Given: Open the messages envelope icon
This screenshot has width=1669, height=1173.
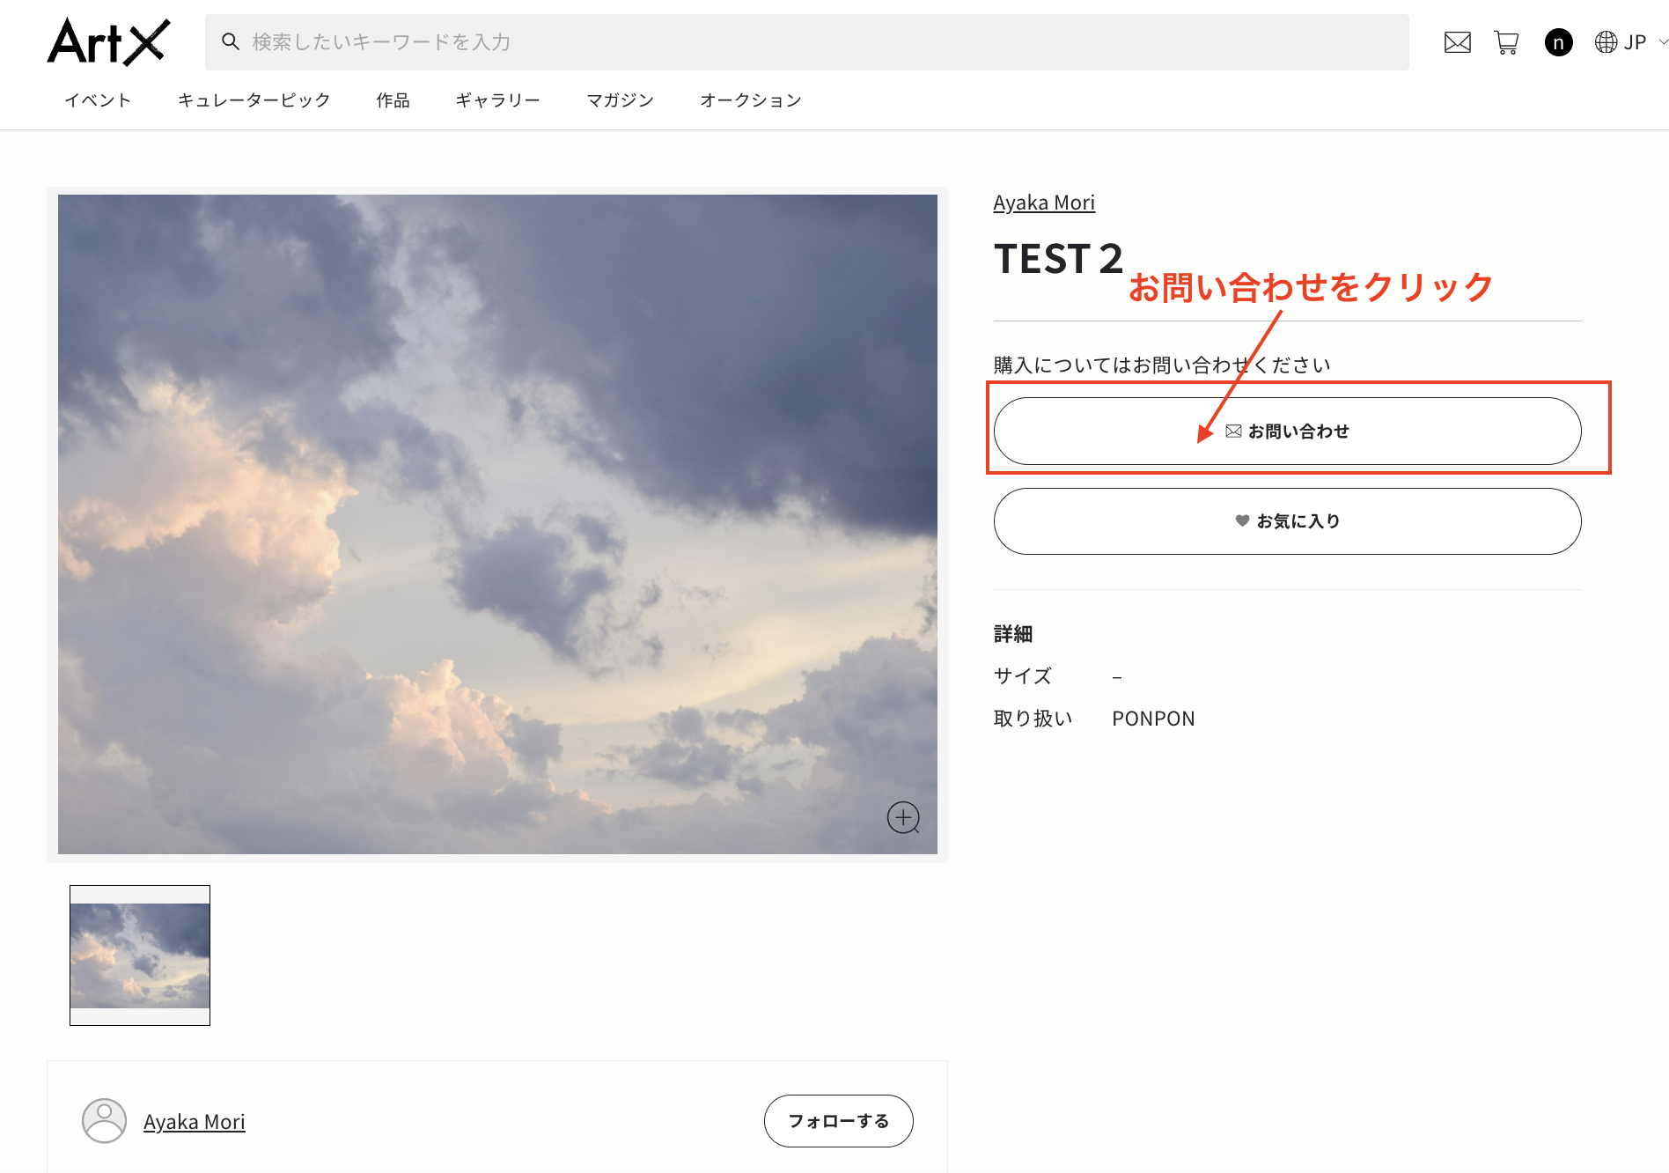Looking at the screenshot, I should pos(1457,42).
